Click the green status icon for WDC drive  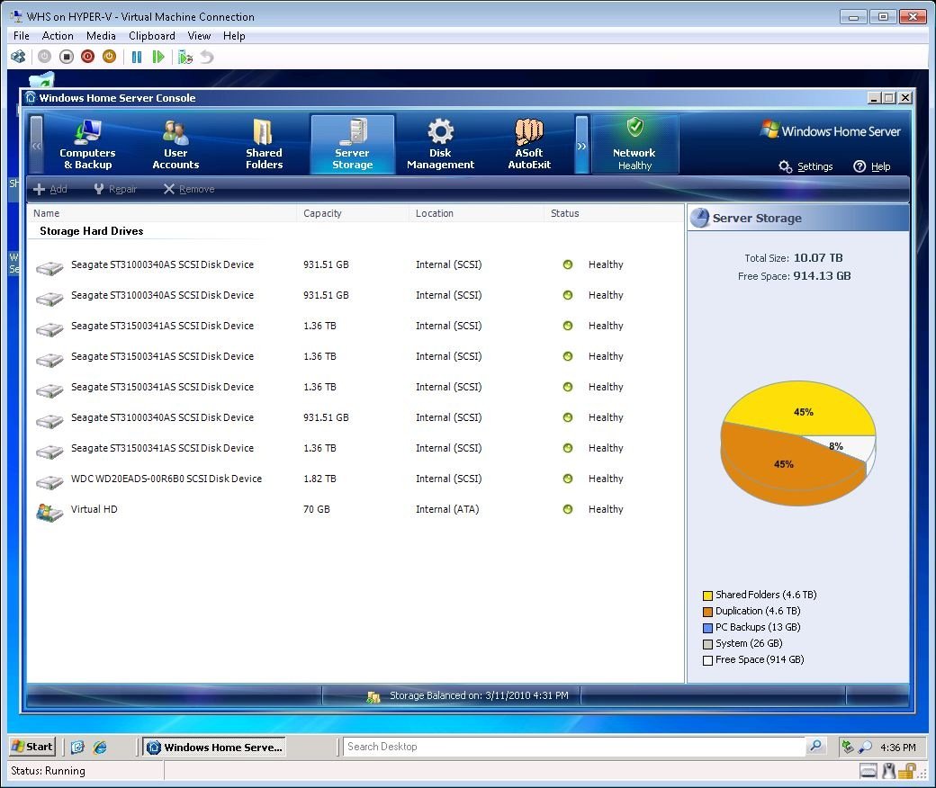coord(568,479)
